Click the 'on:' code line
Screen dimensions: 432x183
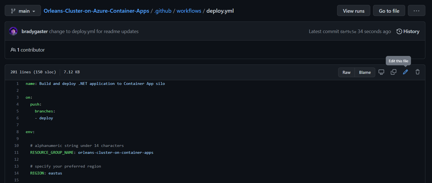(29, 97)
